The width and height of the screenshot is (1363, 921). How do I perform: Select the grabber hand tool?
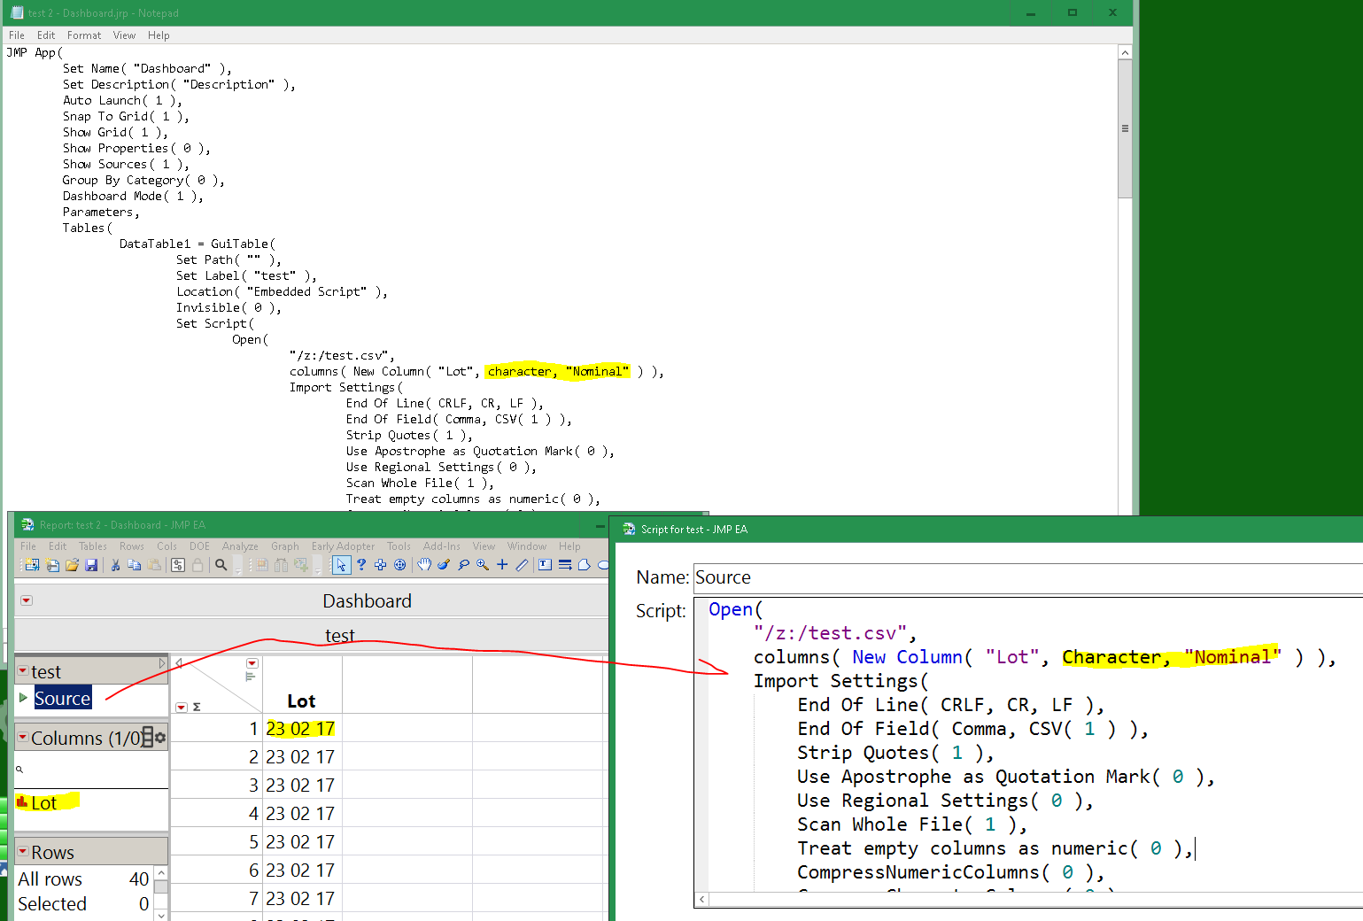click(x=424, y=564)
